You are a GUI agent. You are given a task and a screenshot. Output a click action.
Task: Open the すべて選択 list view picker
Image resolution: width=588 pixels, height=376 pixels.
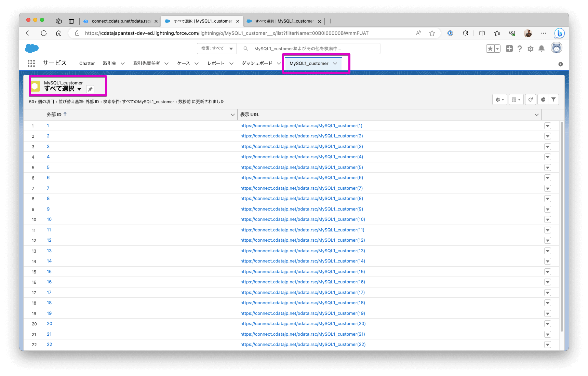[x=63, y=89]
